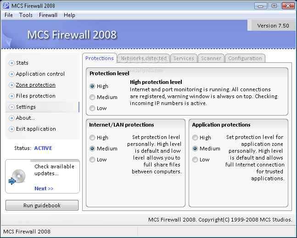
Task: Open the Tools menu
Action: tap(26, 15)
